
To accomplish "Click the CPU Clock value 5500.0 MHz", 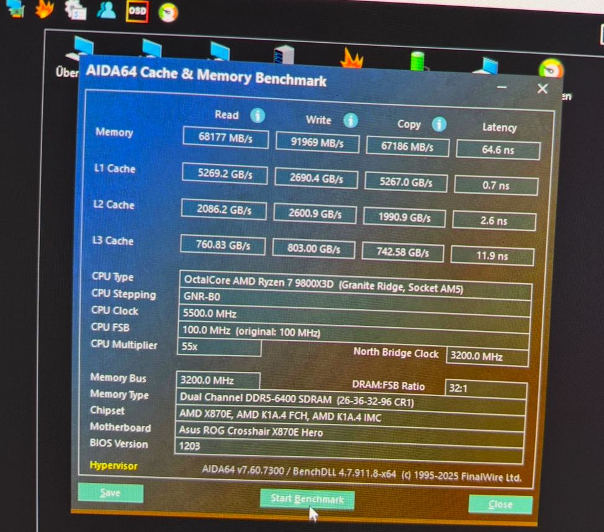I will [354, 318].
